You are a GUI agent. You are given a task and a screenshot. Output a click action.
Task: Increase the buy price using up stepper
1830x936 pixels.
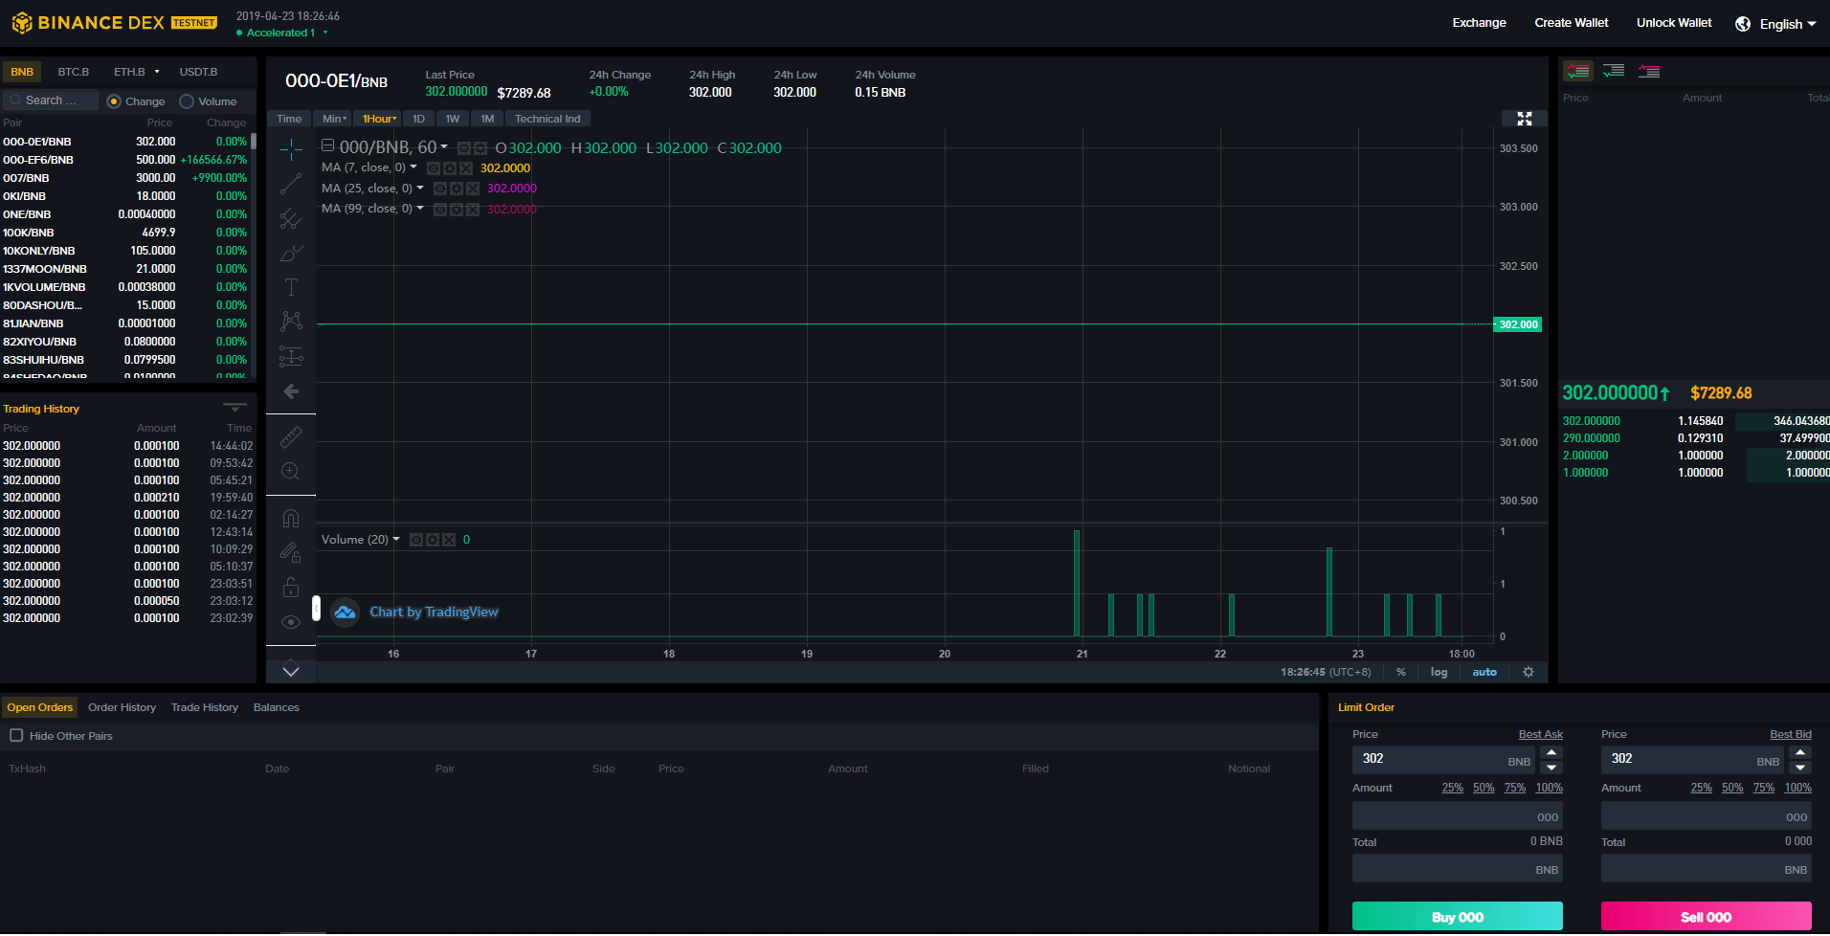[1551, 752]
